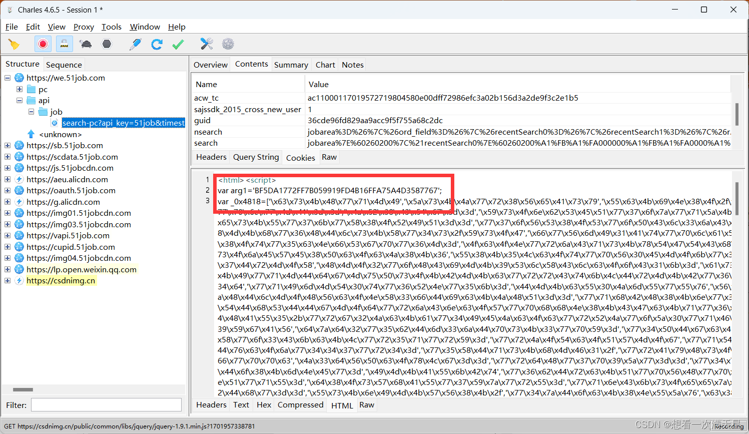Open the View menu
Viewport: 749px width, 434px height.
[57, 27]
